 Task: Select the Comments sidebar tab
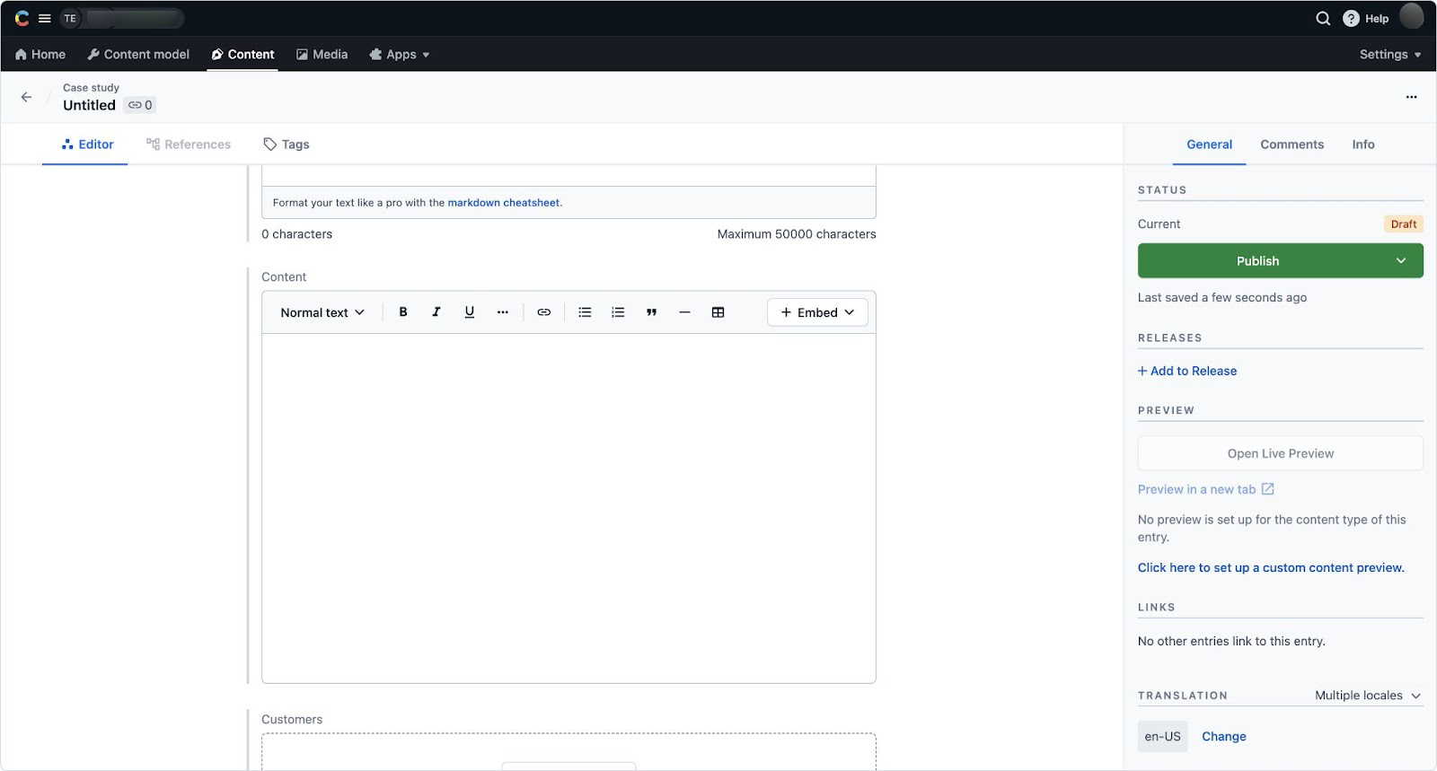click(x=1292, y=145)
